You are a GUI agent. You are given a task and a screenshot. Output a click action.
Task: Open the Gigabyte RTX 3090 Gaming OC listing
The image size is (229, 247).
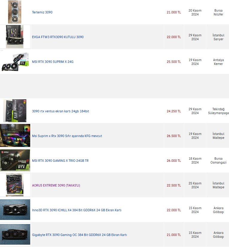(x=80, y=235)
